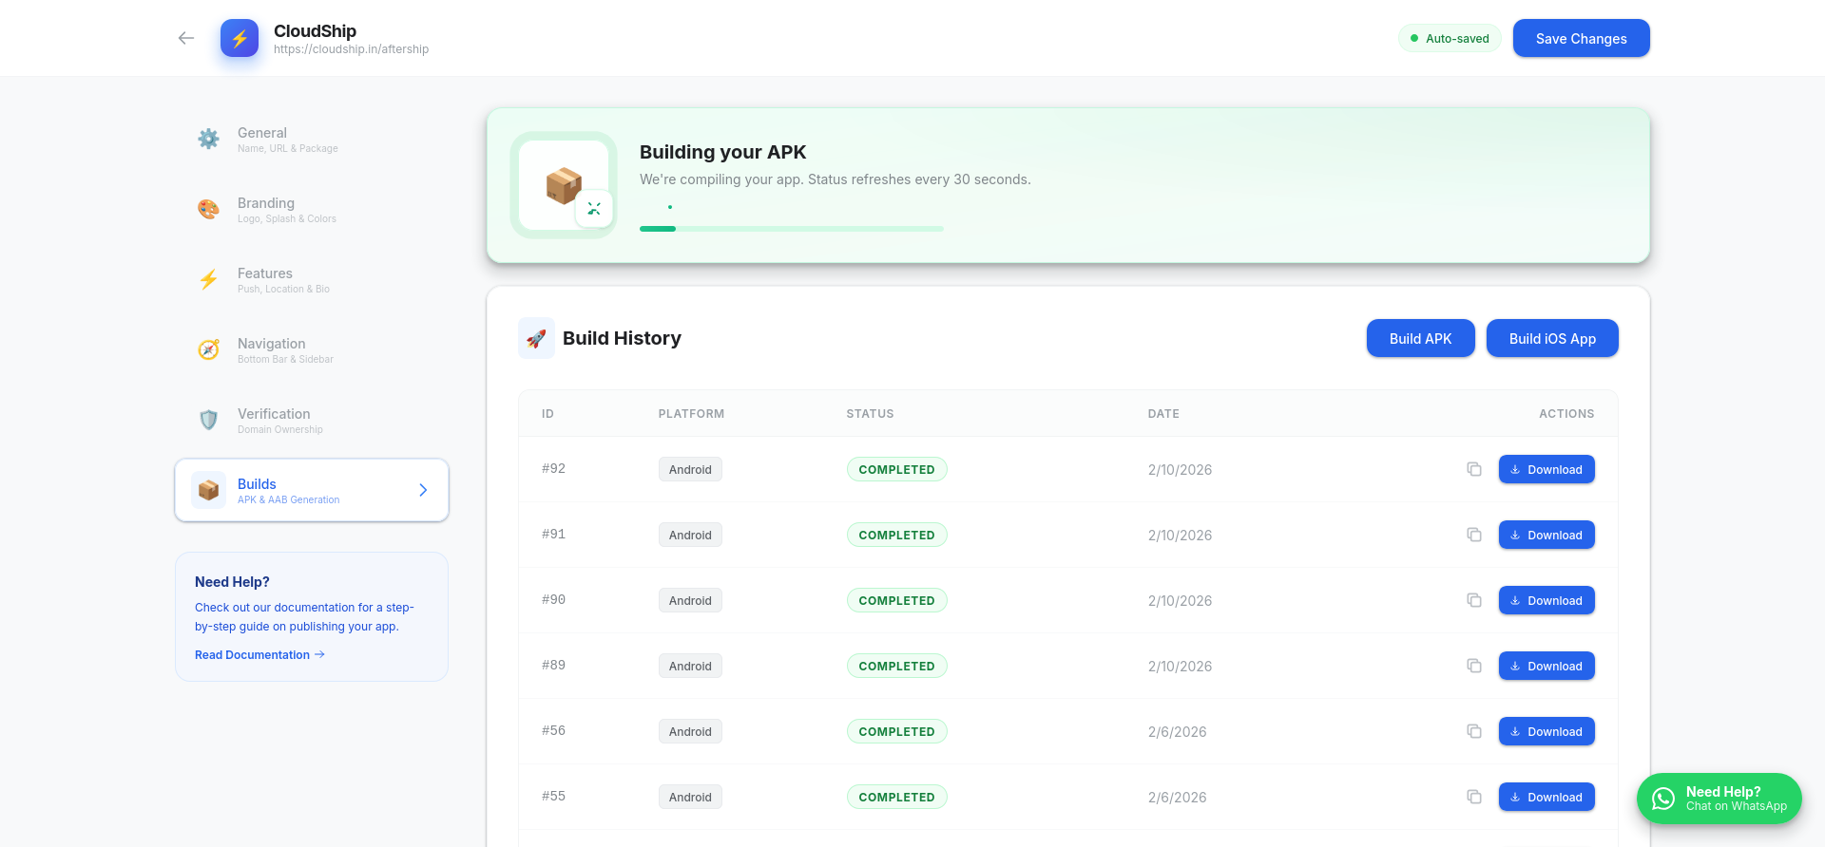1825x847 pixels.
Task: Click the back arrow icon
Action: pos(186,38)
